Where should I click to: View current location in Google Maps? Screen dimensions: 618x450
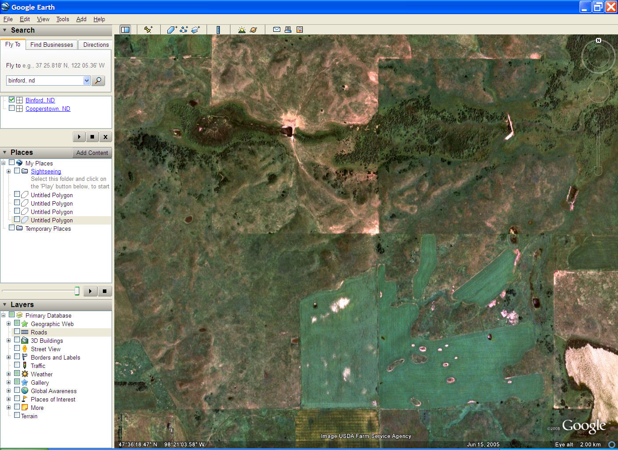(x=300, y=30)
